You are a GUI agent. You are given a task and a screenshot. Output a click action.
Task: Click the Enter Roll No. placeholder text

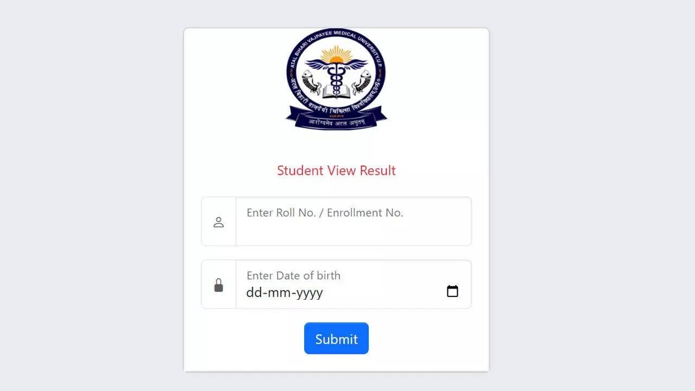(x=325, y=213)
